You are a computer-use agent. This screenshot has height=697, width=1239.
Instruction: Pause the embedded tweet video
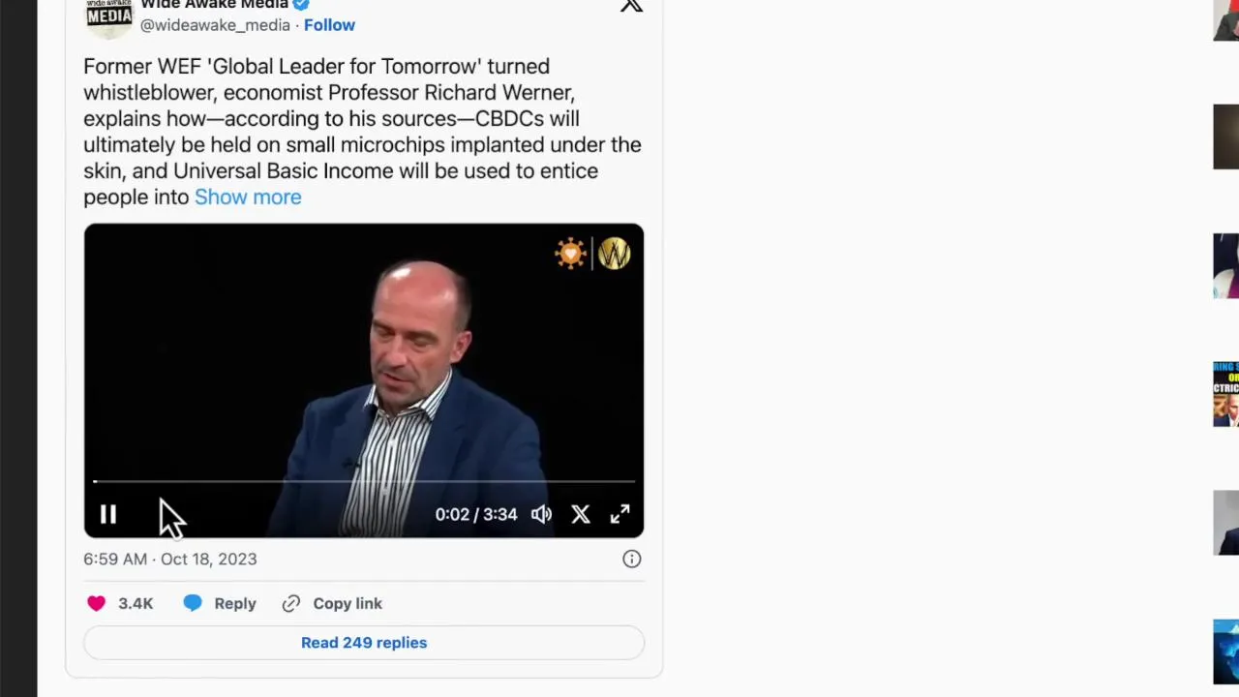pyautogui.click(x=107, y=515)
